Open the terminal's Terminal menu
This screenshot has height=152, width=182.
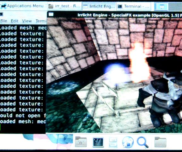pos(41,21)
